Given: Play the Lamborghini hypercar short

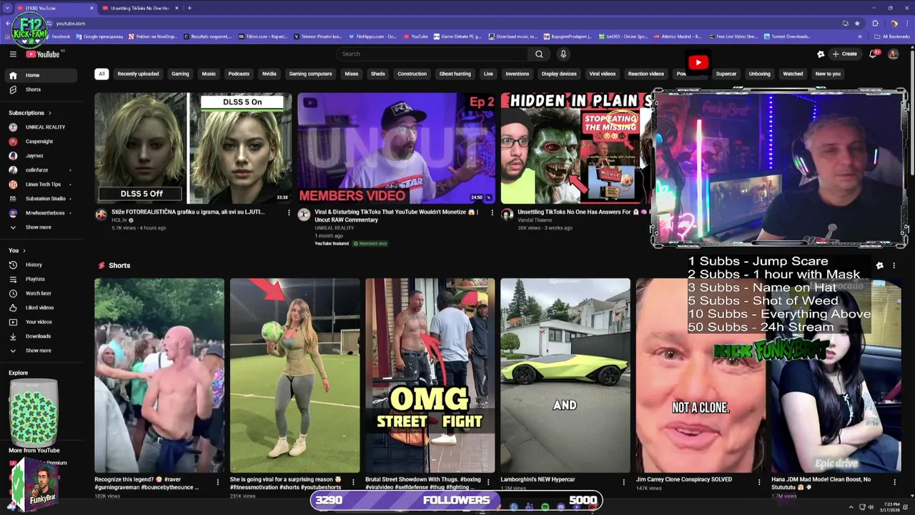Looking at the screenshot, I should pos(565,376).
